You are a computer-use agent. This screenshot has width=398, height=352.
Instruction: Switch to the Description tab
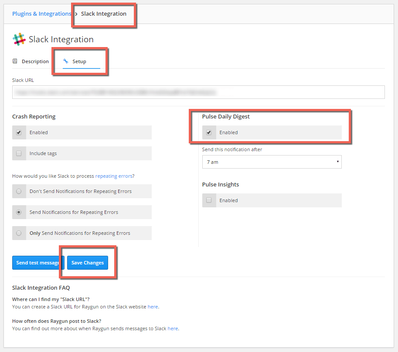[35, 61]
